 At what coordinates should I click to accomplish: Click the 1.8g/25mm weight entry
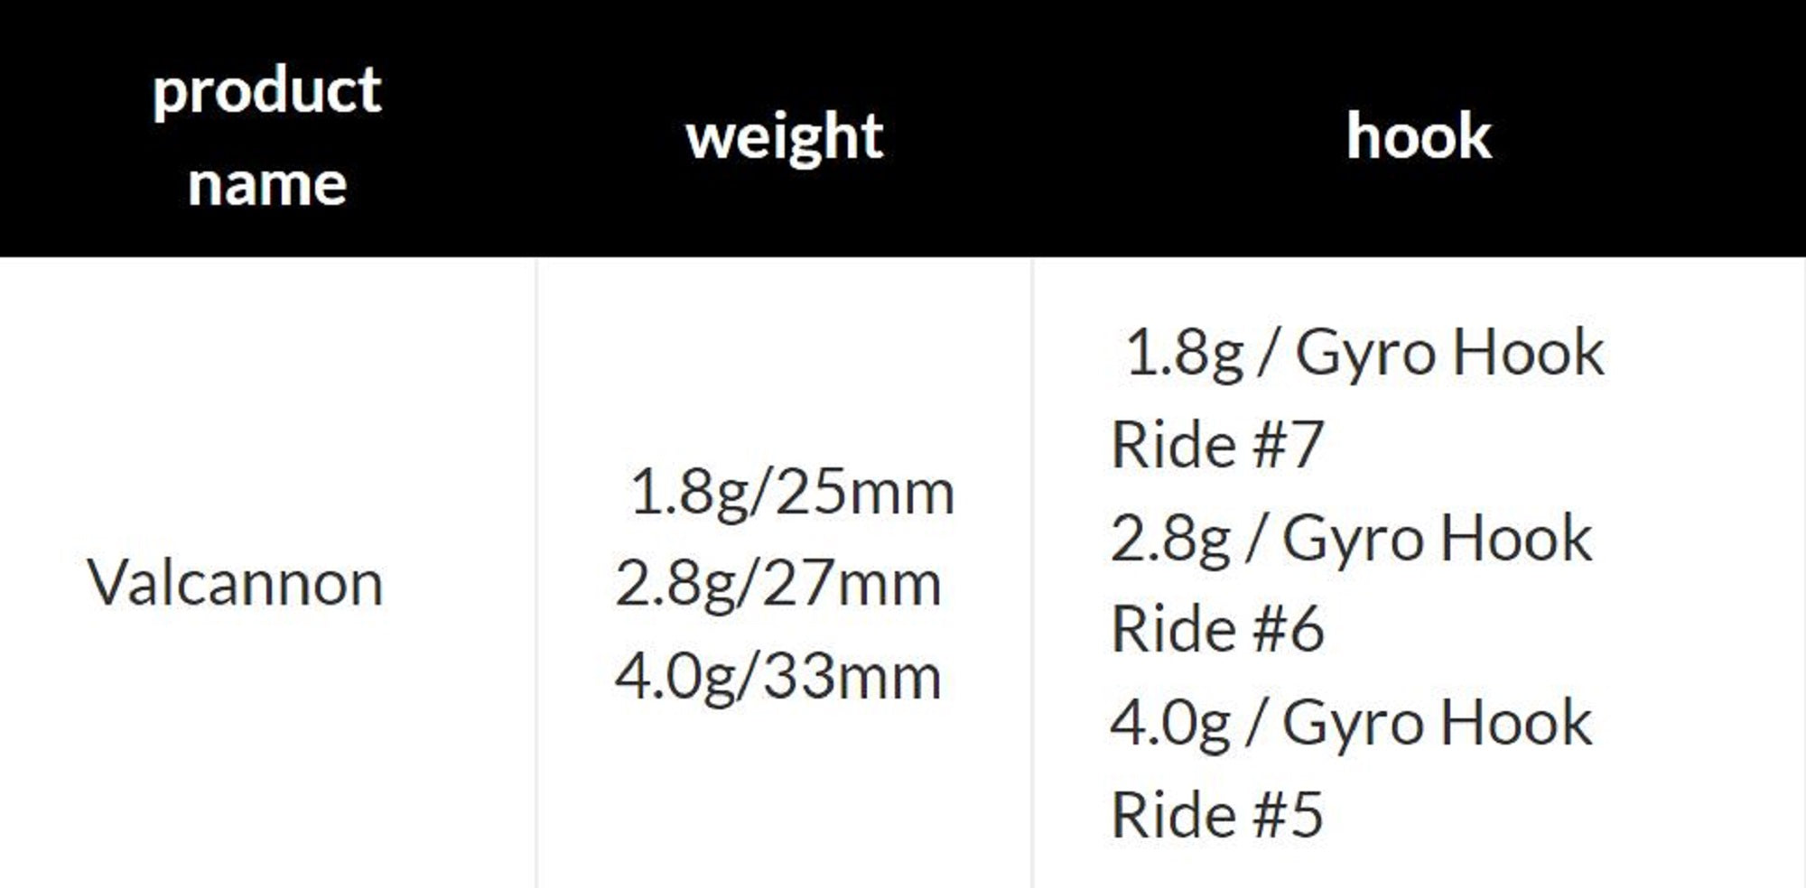pyautogui.click(x=791, y=493)
